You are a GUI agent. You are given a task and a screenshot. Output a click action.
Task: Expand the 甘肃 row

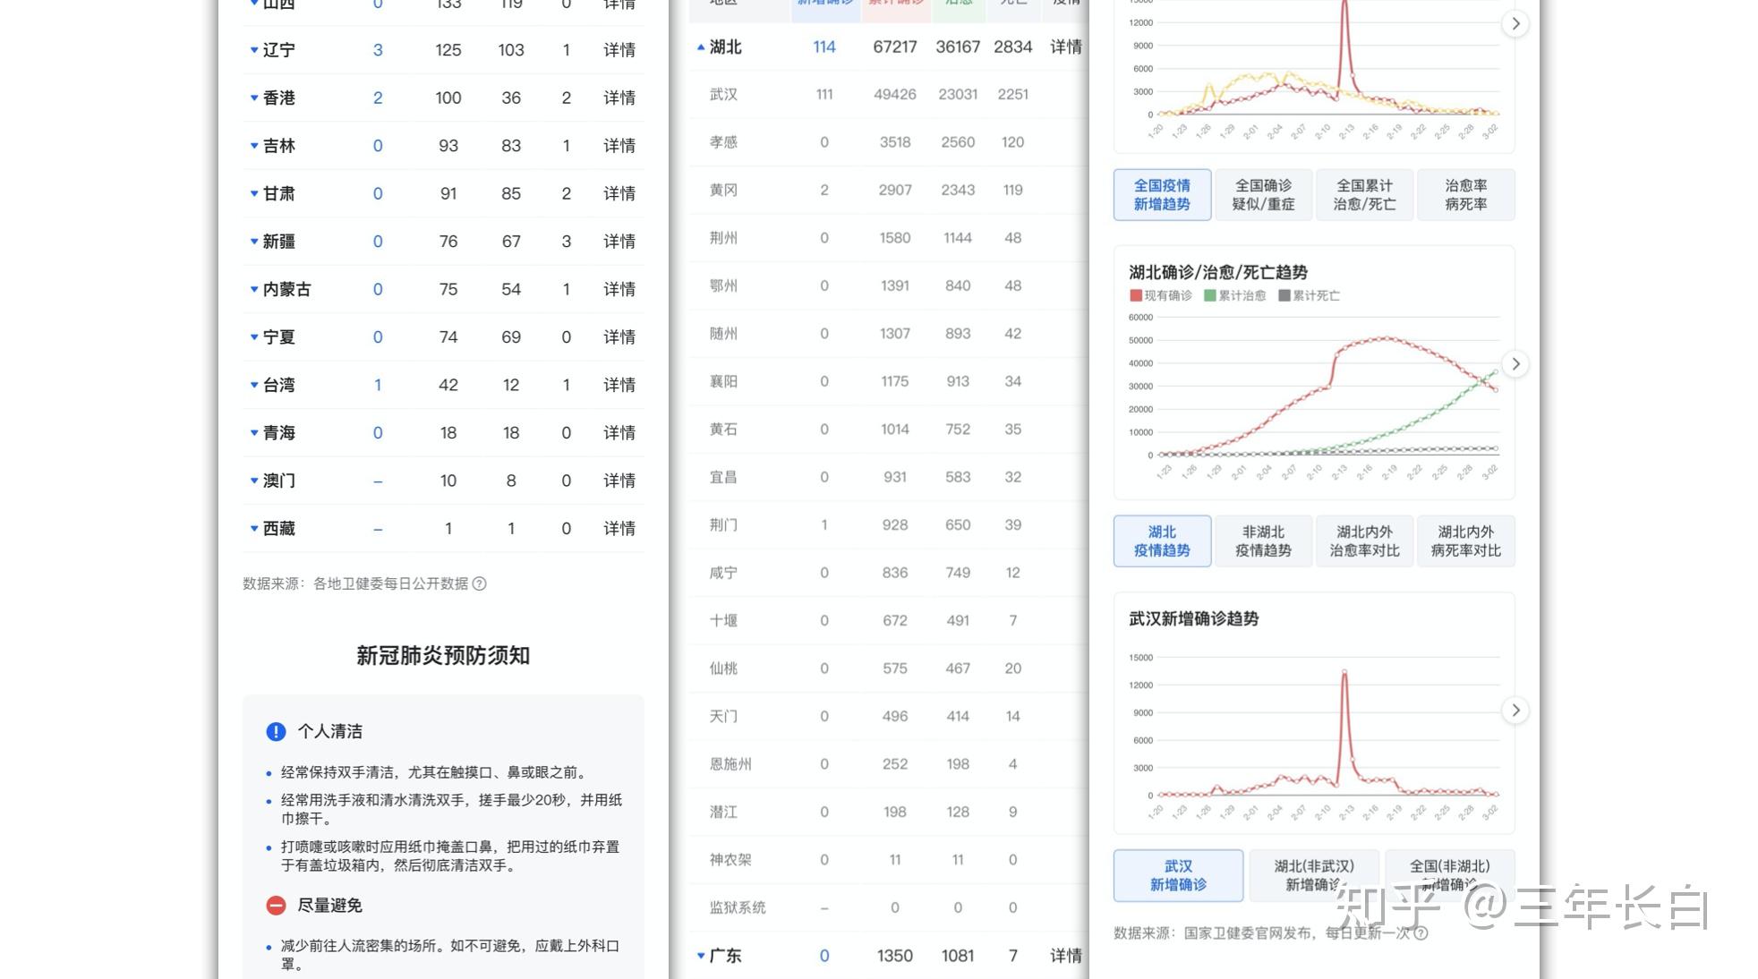click(x=253, y=193)
